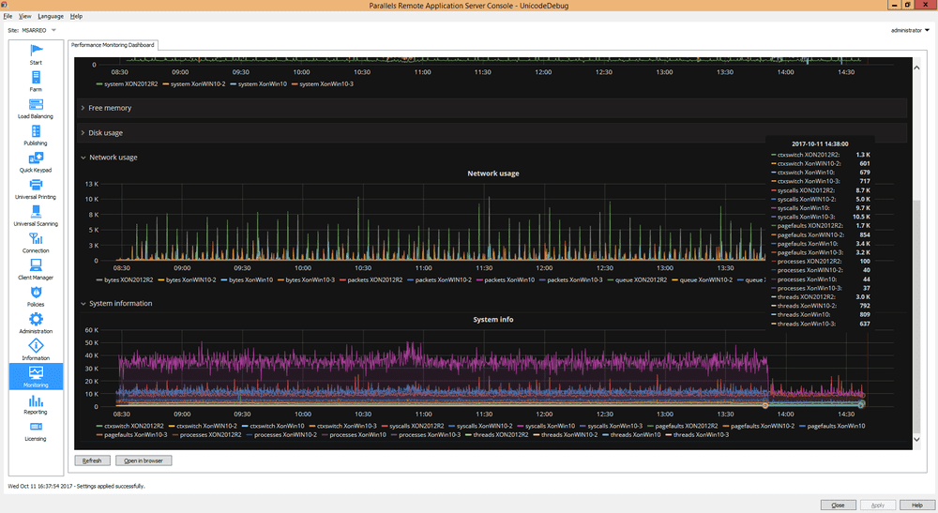This screenshot has height=513, width=938.
Task: Open Universal Printing settings
Action: pyautogui.click(x=36, y=189)
